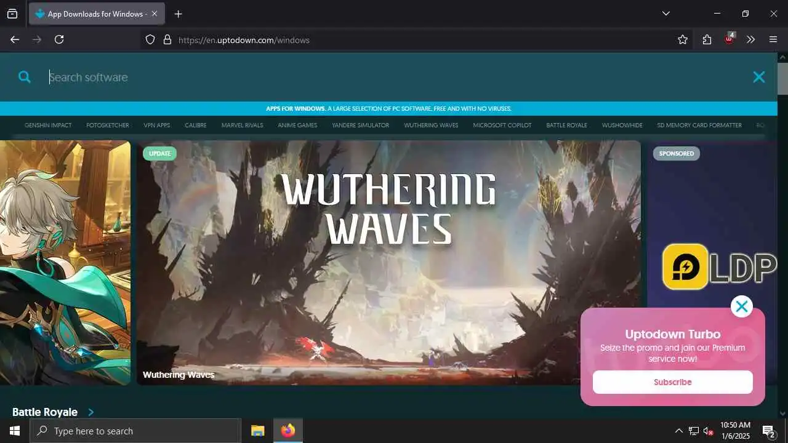The image size is (788, 443).
Task: Show more tools with double chevron
Action: point(750,39)
